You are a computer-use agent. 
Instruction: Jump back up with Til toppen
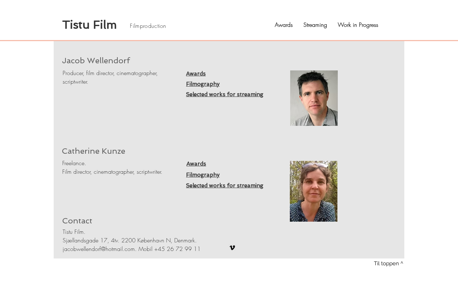coord(388,263)
